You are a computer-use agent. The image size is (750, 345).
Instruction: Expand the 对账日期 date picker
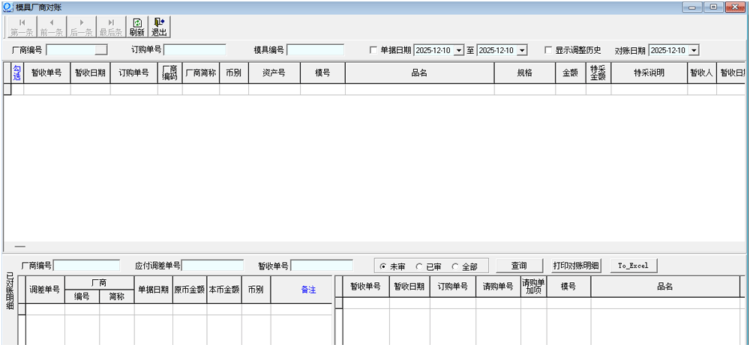(693, 50)
